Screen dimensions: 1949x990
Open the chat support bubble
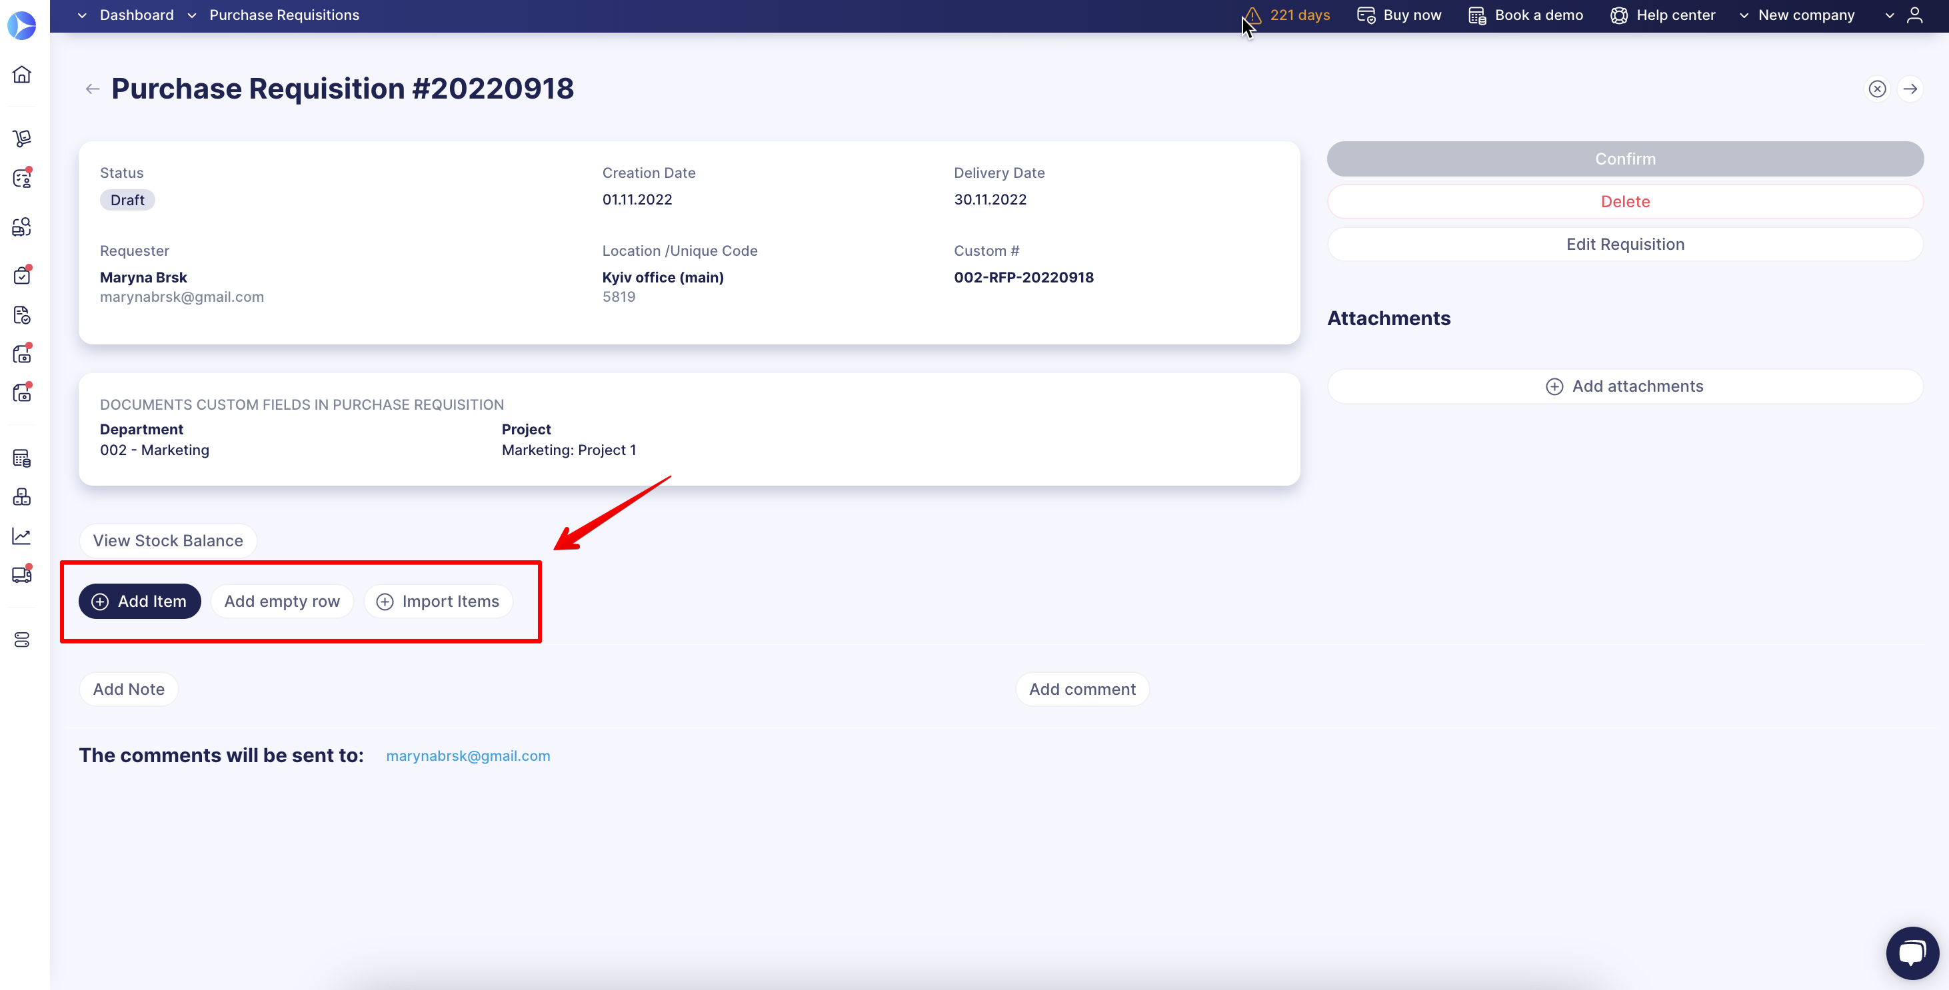click(x=1912, y=953)
